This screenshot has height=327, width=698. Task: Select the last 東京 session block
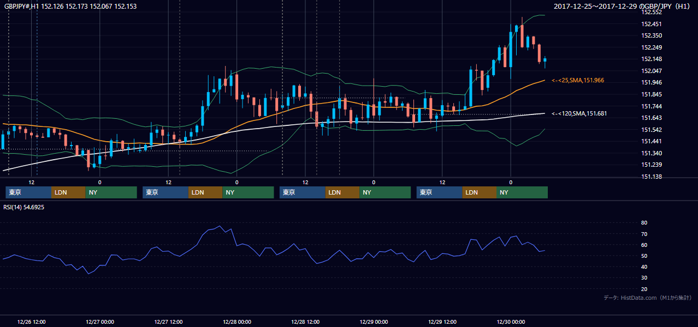[440, 192]
